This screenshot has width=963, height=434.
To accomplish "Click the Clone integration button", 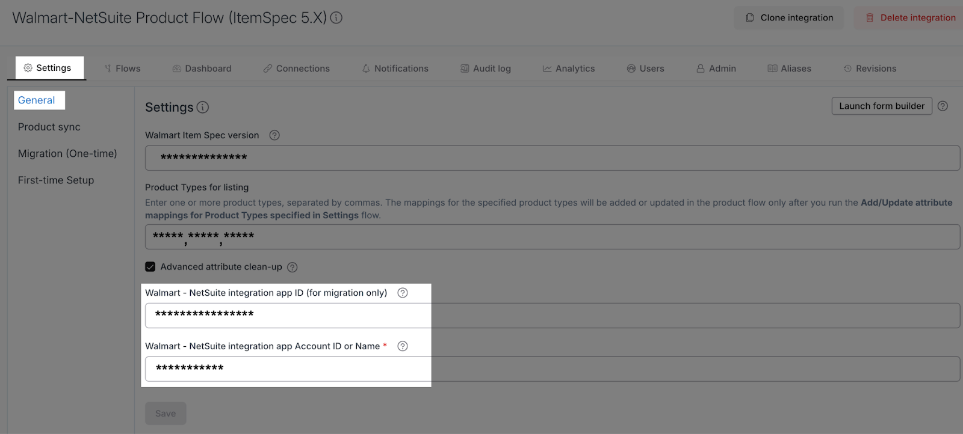I will click(x=788, y=18).
